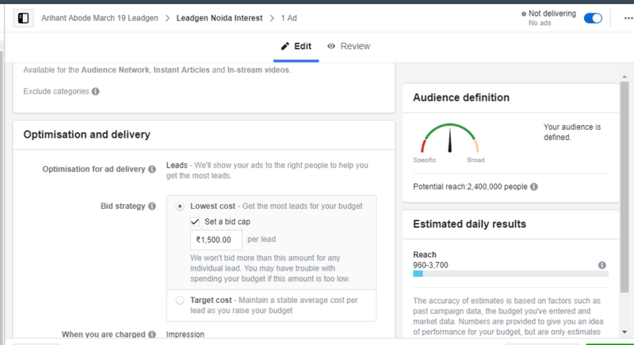Open the three-dot more options menu
634x345 pixels.
[628, 18]
